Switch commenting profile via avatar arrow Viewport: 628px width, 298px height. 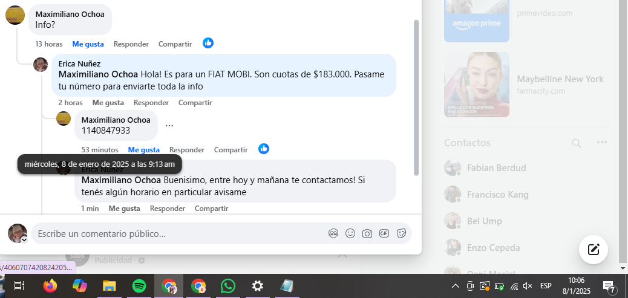pos(24,239)
